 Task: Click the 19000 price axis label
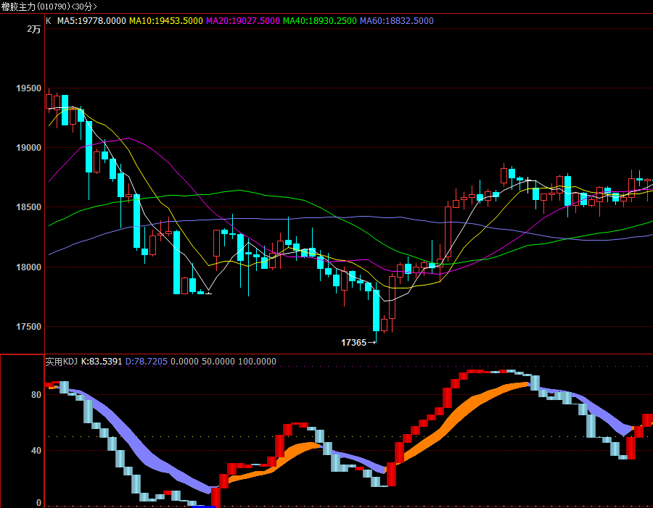[x=29, y=148]
